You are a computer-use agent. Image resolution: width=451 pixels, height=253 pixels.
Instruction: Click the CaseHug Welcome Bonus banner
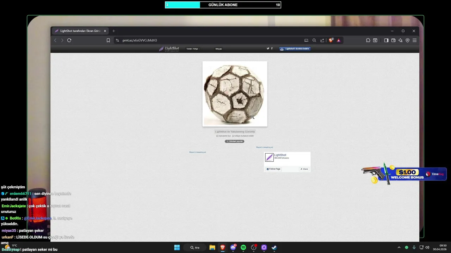click(x=404, y=174)
